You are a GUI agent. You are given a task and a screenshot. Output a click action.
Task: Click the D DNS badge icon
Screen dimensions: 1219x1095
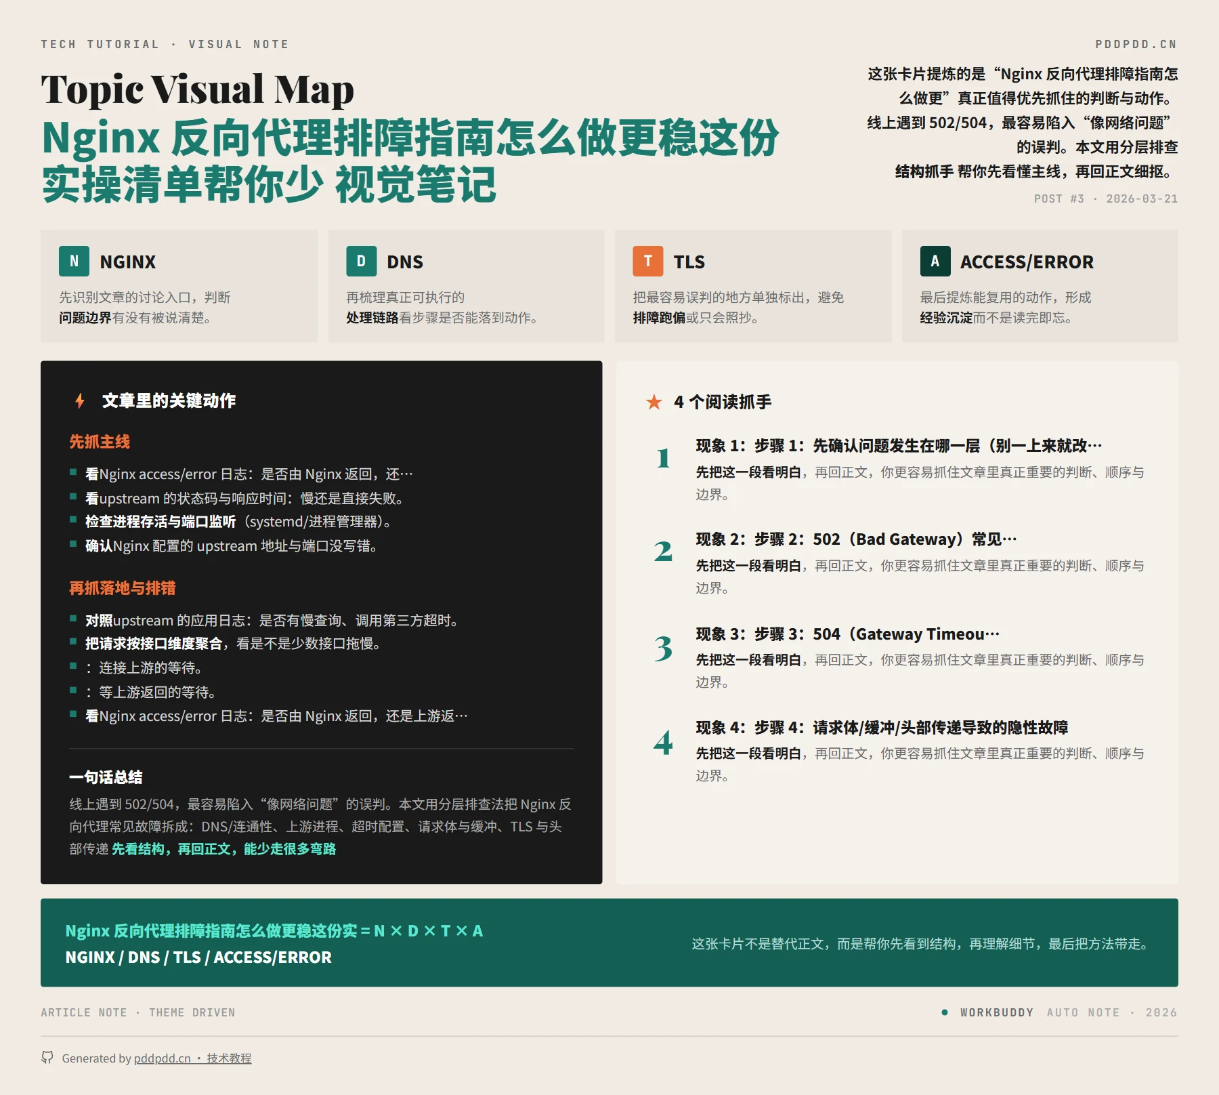point(362,262)
